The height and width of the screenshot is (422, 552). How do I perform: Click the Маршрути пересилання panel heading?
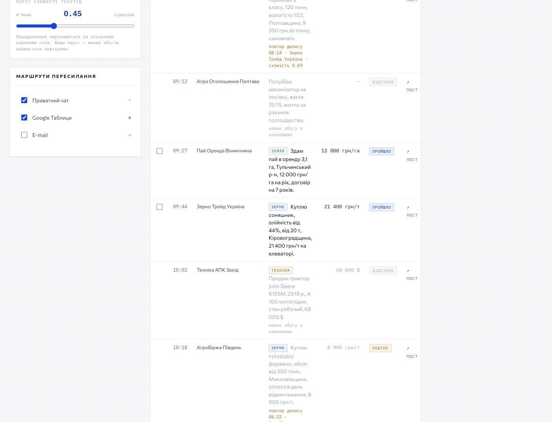click(x=56, y=76)
